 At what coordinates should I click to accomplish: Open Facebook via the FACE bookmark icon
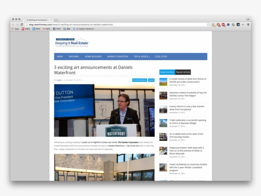(x=57, y=29)
